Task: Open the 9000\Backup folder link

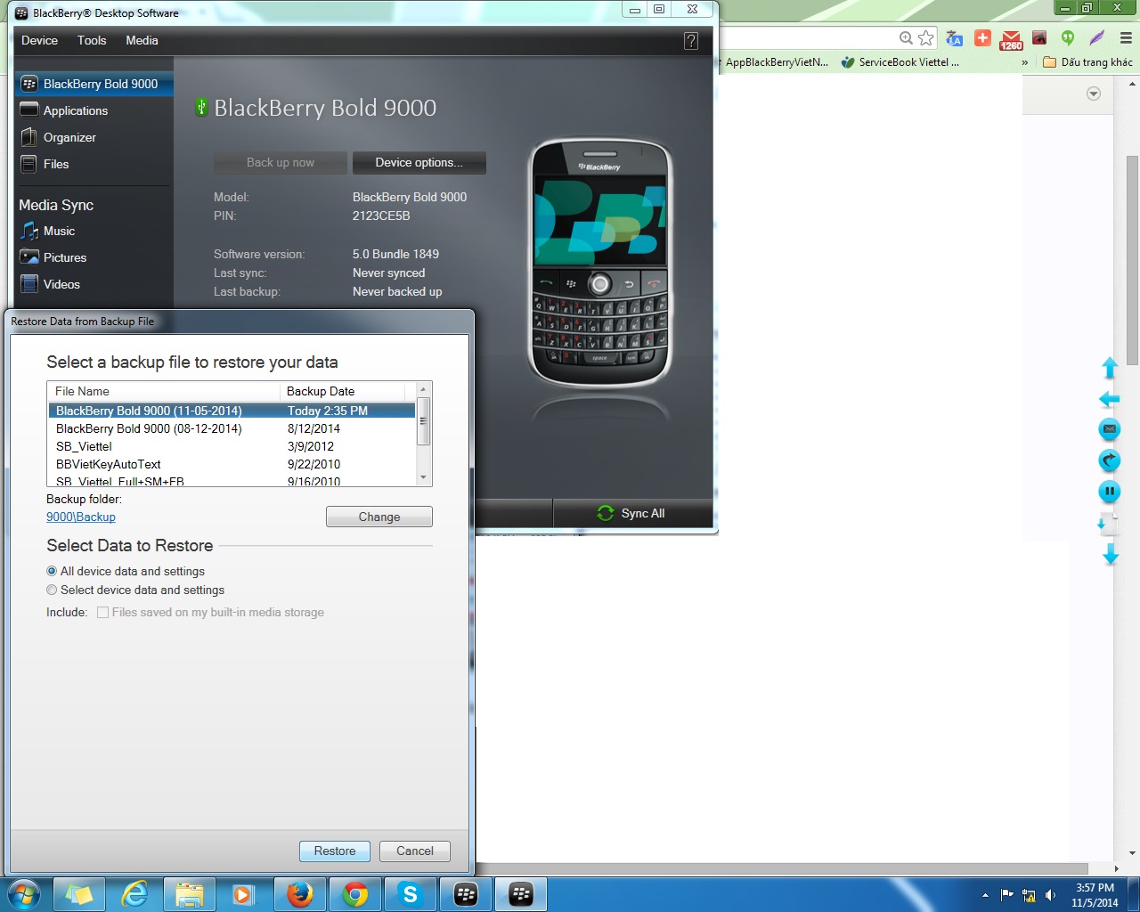Action: pos(81,517)
